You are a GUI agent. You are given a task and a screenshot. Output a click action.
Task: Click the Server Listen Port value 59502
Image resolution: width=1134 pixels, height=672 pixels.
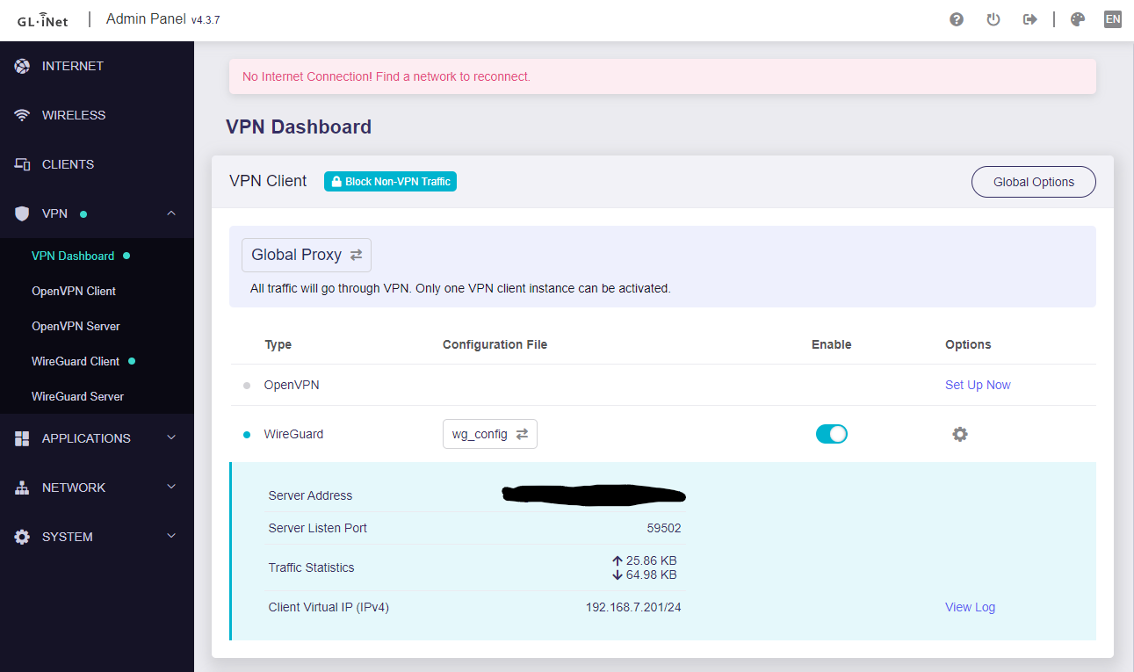(x=663, y=528)
